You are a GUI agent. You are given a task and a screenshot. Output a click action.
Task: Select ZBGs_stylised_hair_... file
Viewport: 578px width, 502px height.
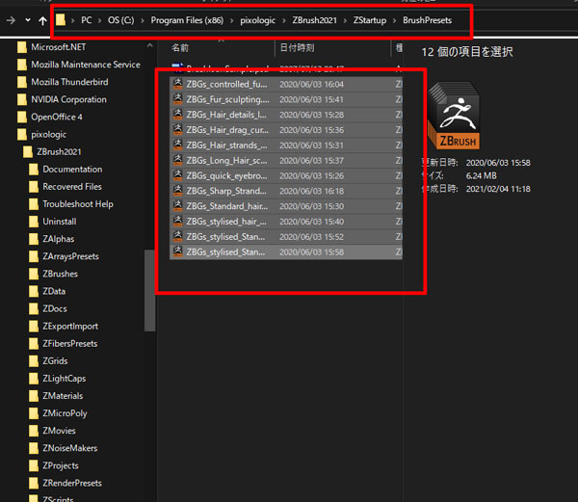coord(286,222)
